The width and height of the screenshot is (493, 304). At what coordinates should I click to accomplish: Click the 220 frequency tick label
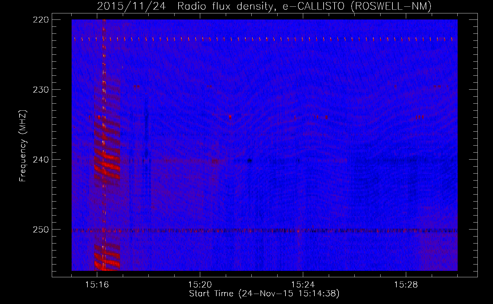tap(41, 20)
